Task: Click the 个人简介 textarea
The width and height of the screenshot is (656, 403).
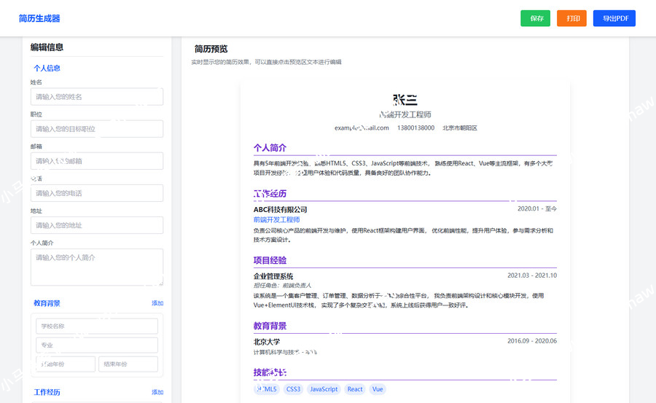Action: point(97,267)
